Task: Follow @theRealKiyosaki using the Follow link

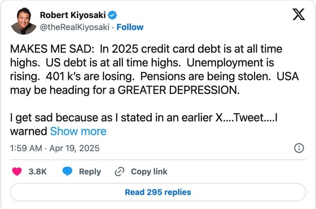Action: [130, 27]
